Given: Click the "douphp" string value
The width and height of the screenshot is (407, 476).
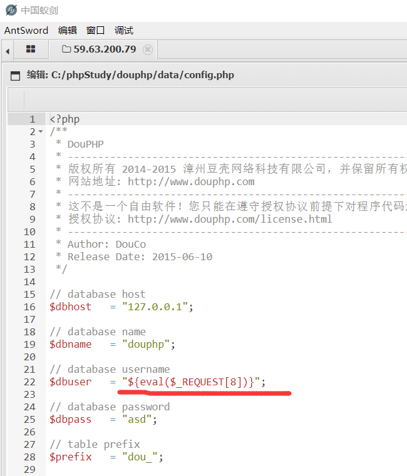Looking at the screenshot, I should (146, 344).
